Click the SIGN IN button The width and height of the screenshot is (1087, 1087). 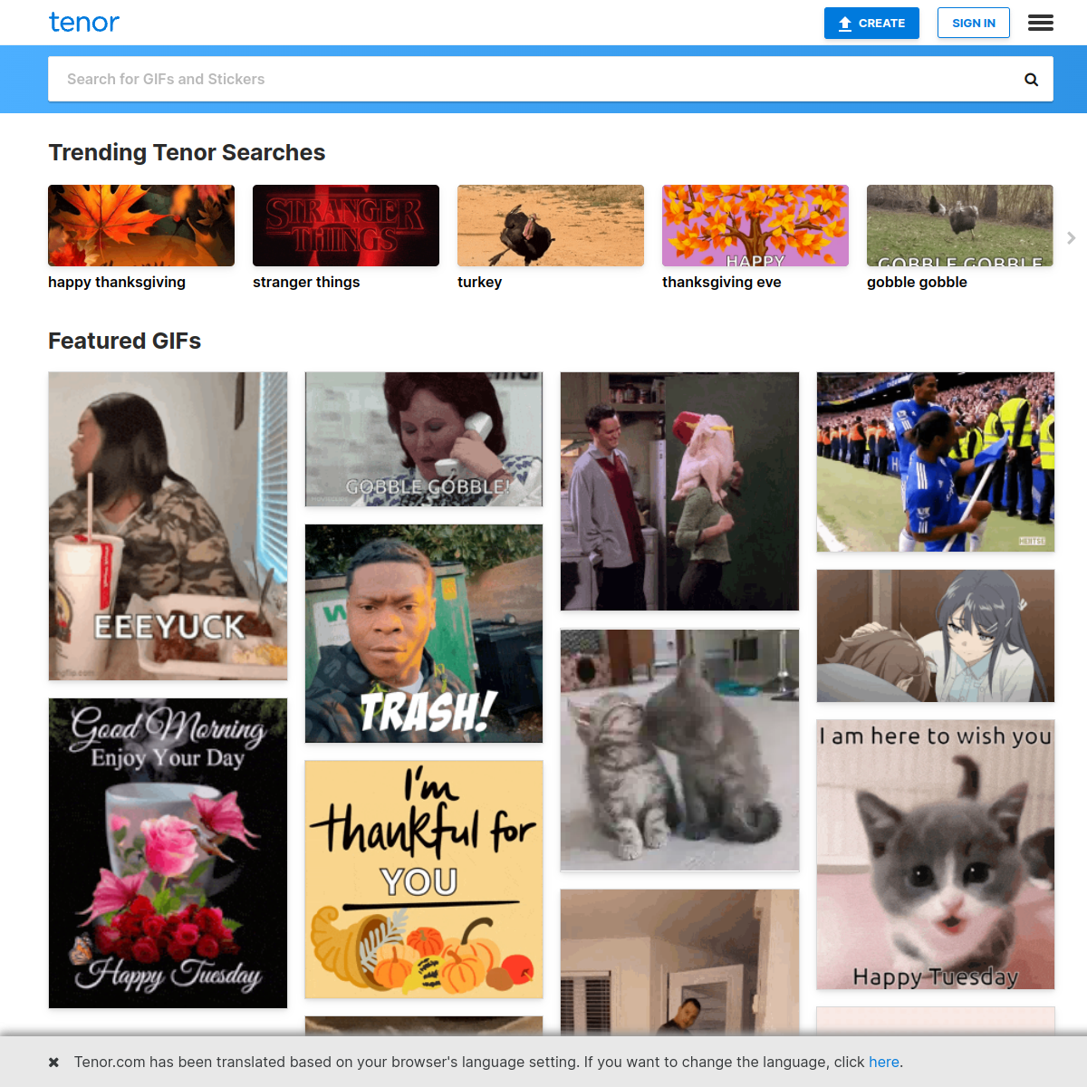point(974,24)
